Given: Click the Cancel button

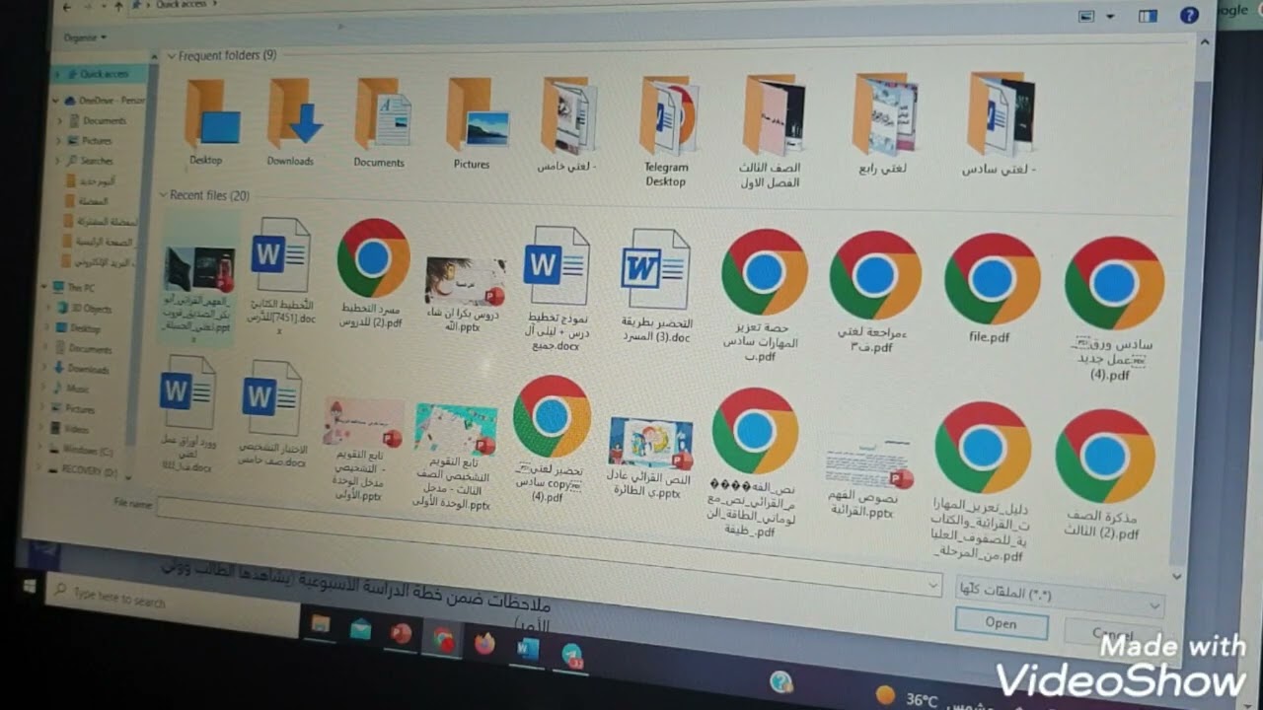Looking at the screenshot, I should coord(1113,634).
